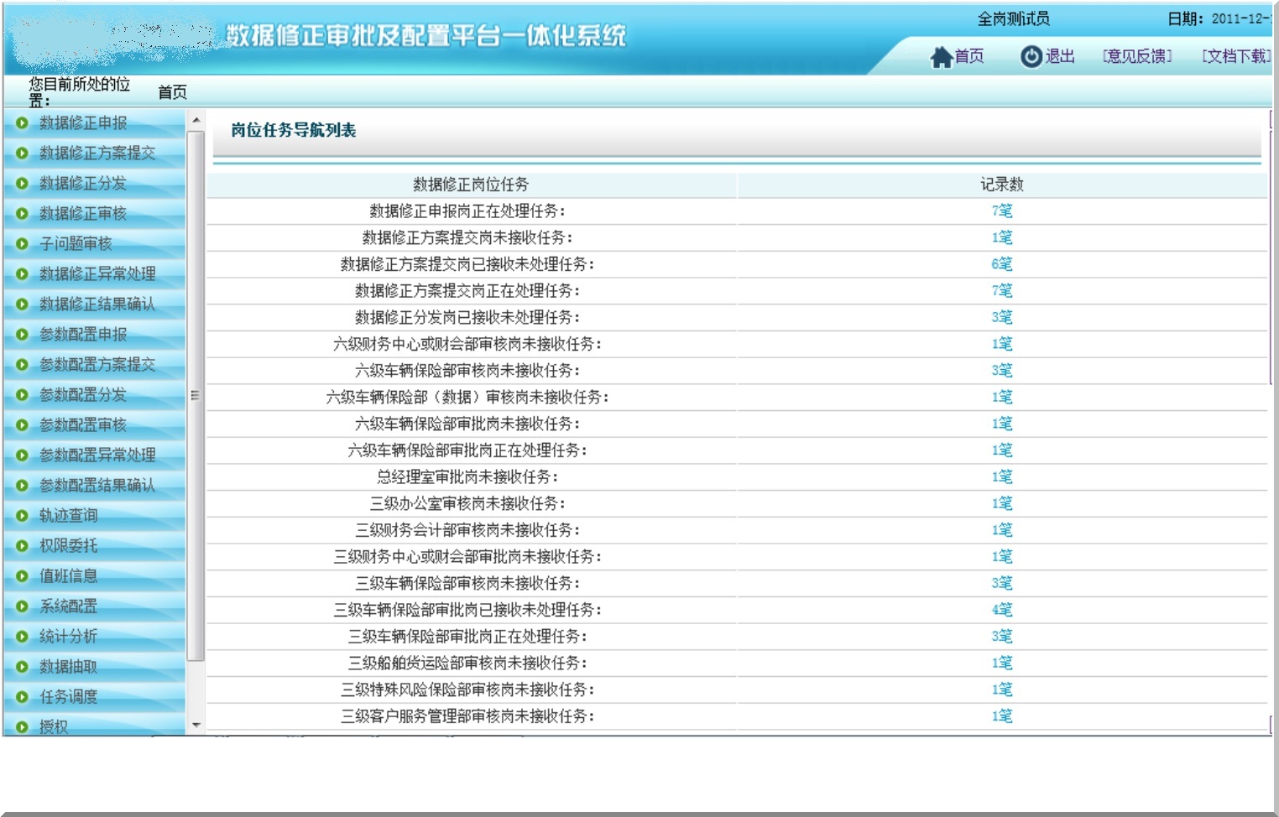Open 1笔 for 六级车辆保险部审批岗未接收任务
Viewport: 1279px width, 817px height.
(x=1002, y=424)
